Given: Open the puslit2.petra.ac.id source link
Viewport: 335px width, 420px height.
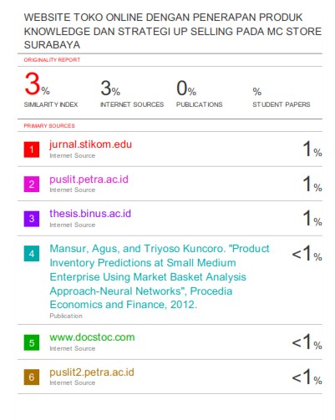Looking at the screenshot, I should (x=92, y=372).
